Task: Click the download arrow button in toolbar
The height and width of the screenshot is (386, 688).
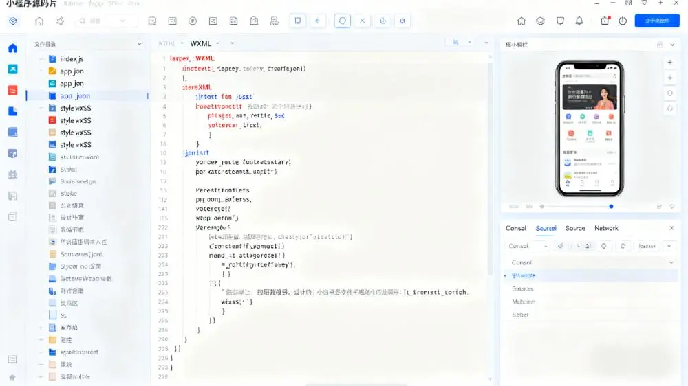Action: 383,21
